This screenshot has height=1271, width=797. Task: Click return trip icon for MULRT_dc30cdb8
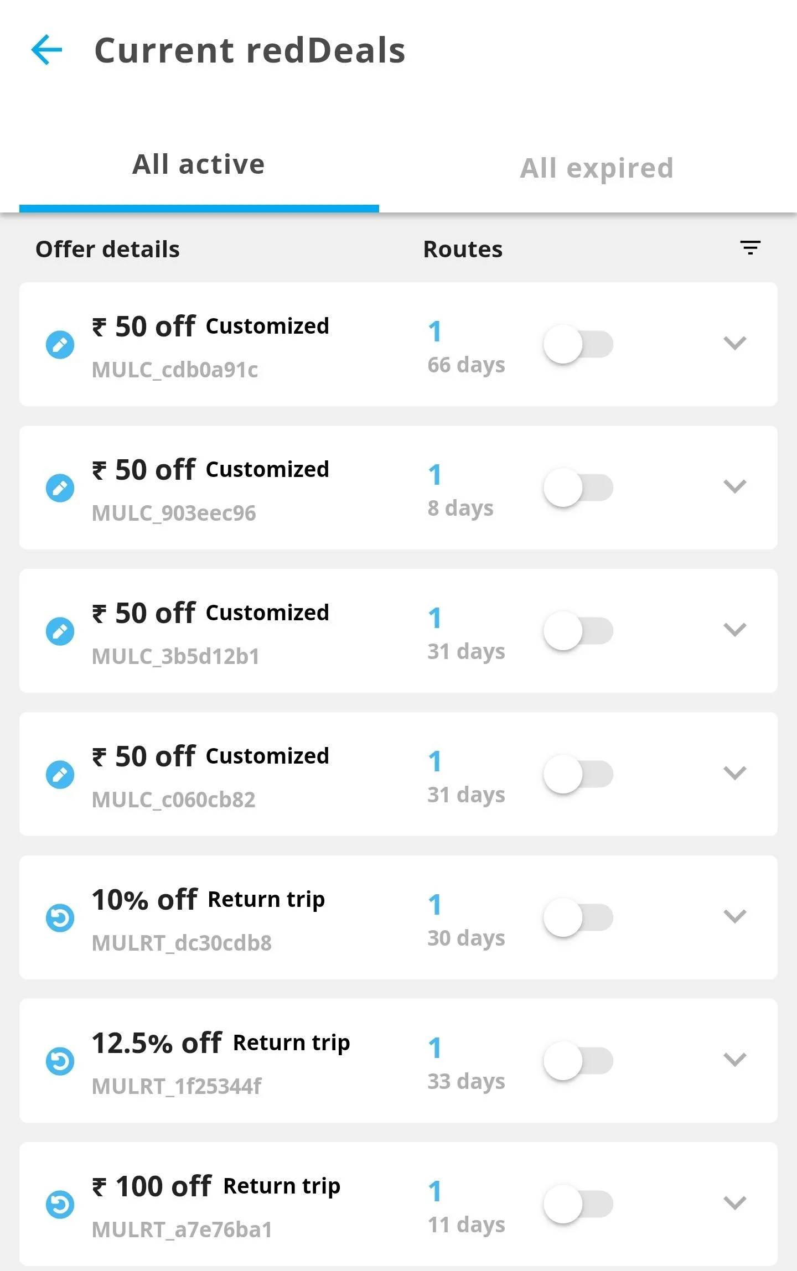pyautogui.click(x=60, y=918)
